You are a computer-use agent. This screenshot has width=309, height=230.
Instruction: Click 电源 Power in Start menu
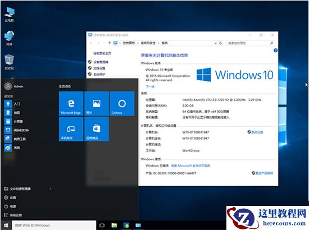click(x=10, y=206)
